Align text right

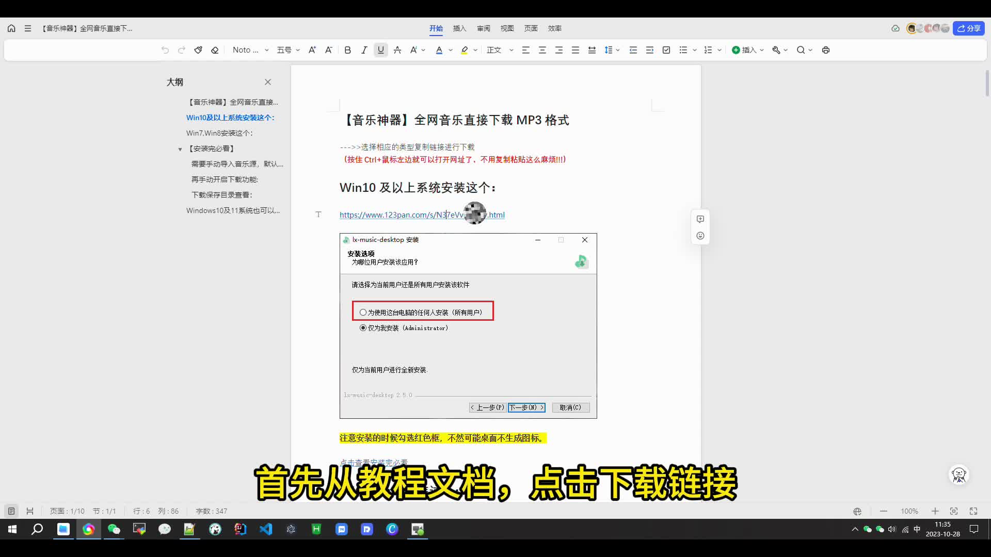pyautogui.click(x=559, y=50)
